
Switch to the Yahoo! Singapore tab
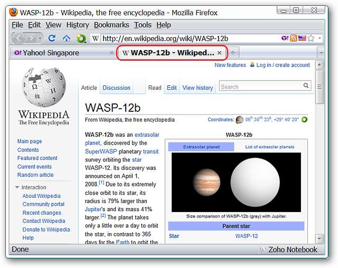pos(62,53)
